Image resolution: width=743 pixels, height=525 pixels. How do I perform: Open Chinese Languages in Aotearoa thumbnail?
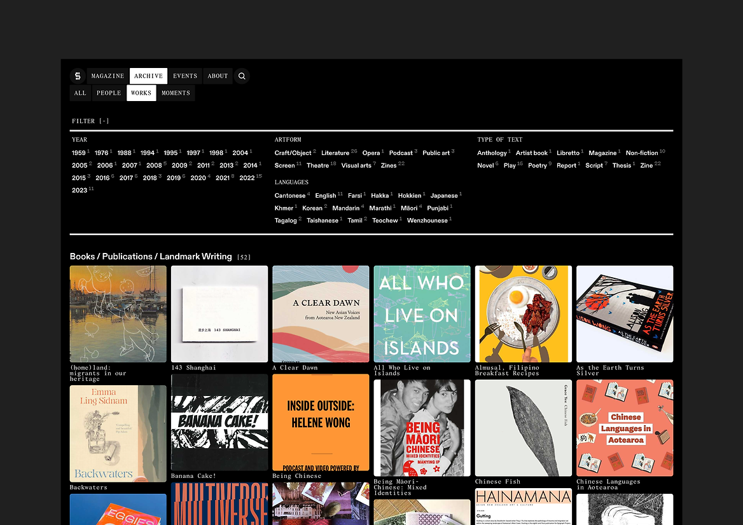[625, 428]
